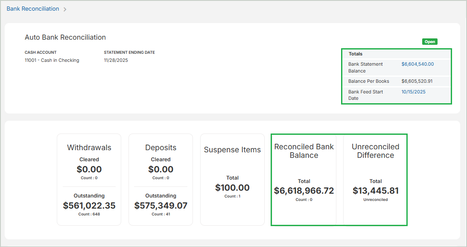Click the Unreconciled Difference total $13,445.81
467x247 pixels.
(375, 191)
